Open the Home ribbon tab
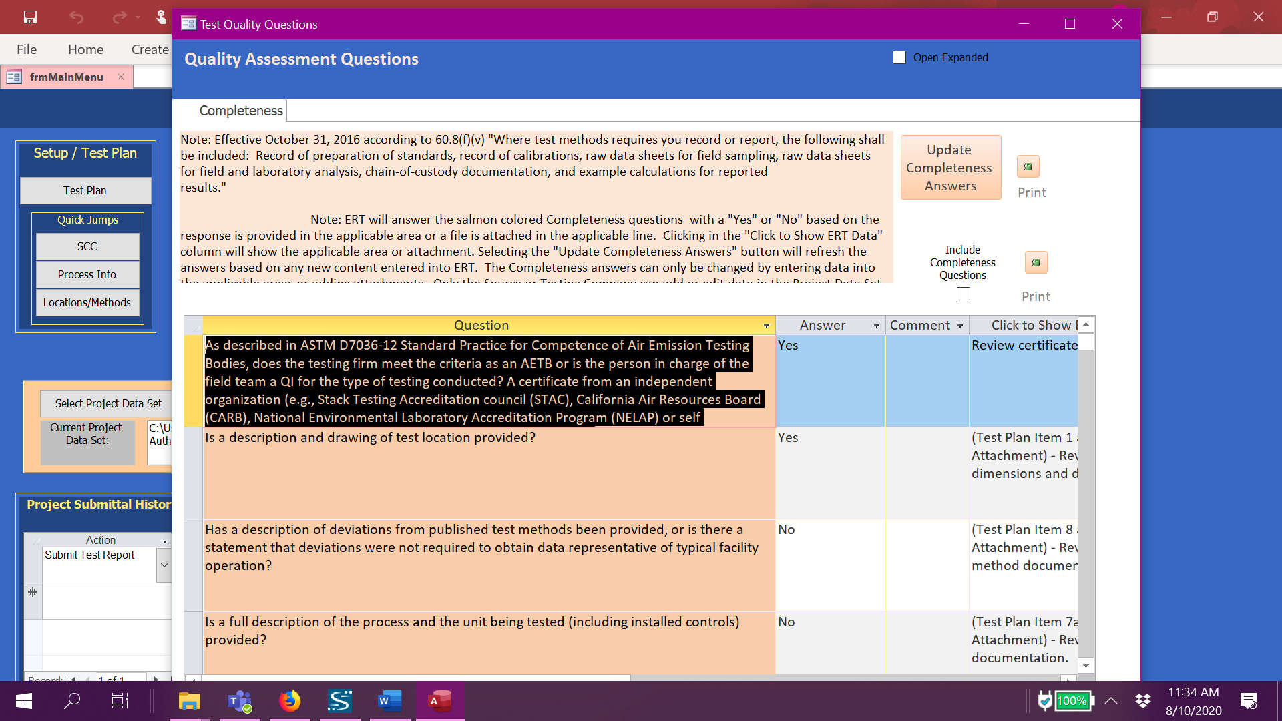 [85, 49]
